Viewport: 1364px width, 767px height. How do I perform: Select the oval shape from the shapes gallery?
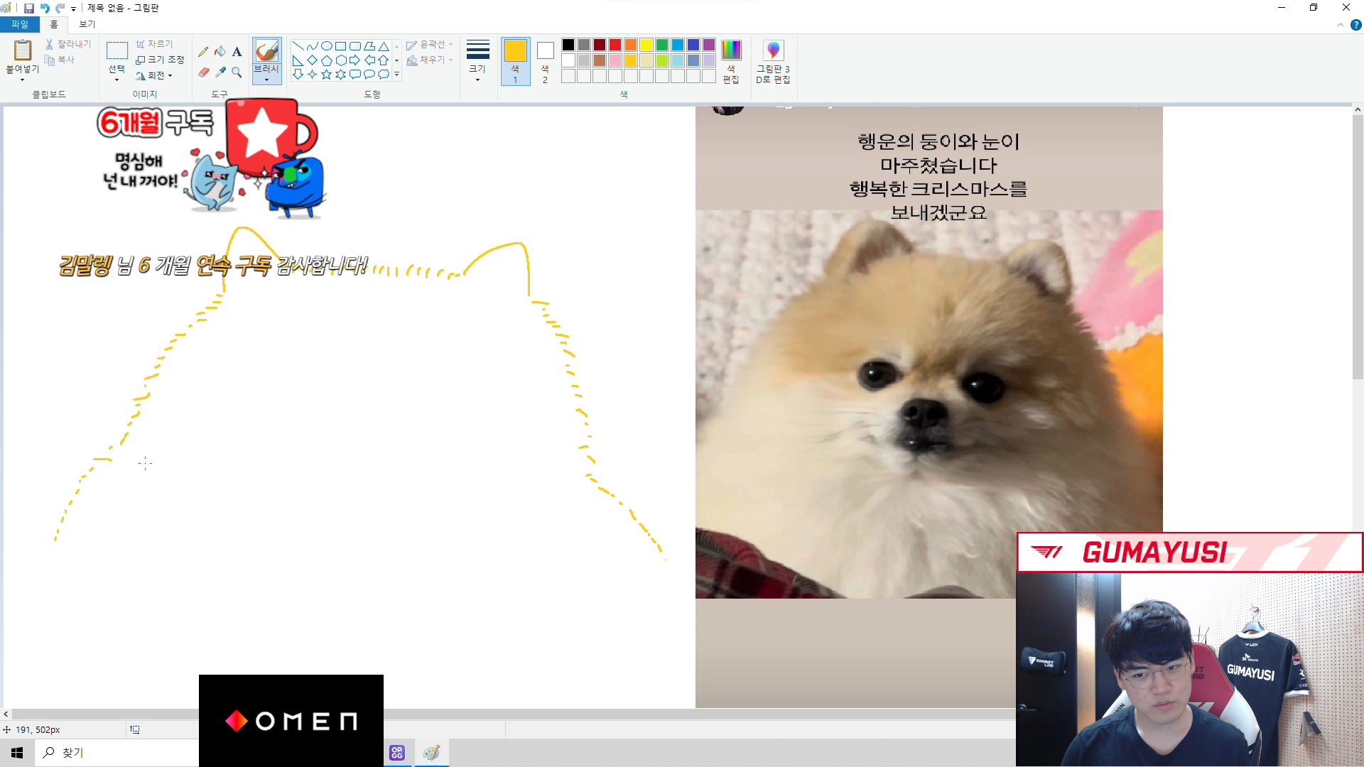325,45
